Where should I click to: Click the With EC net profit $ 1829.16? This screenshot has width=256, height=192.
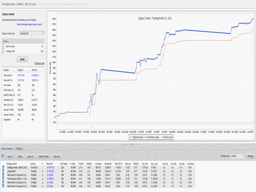click(x=35, y=76)
